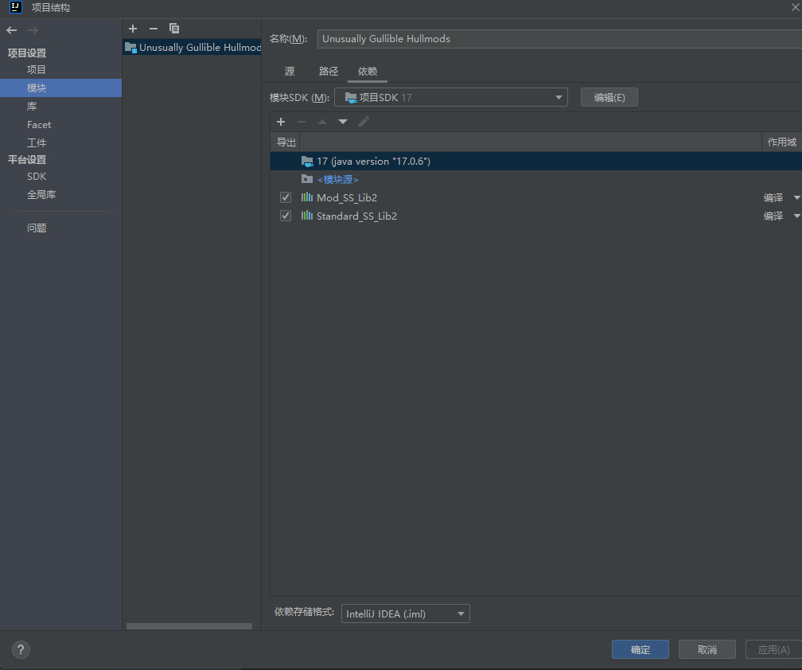Screen dimensions: 802x670
Task: Click the help question mark icon
Action: coord(21,649)
